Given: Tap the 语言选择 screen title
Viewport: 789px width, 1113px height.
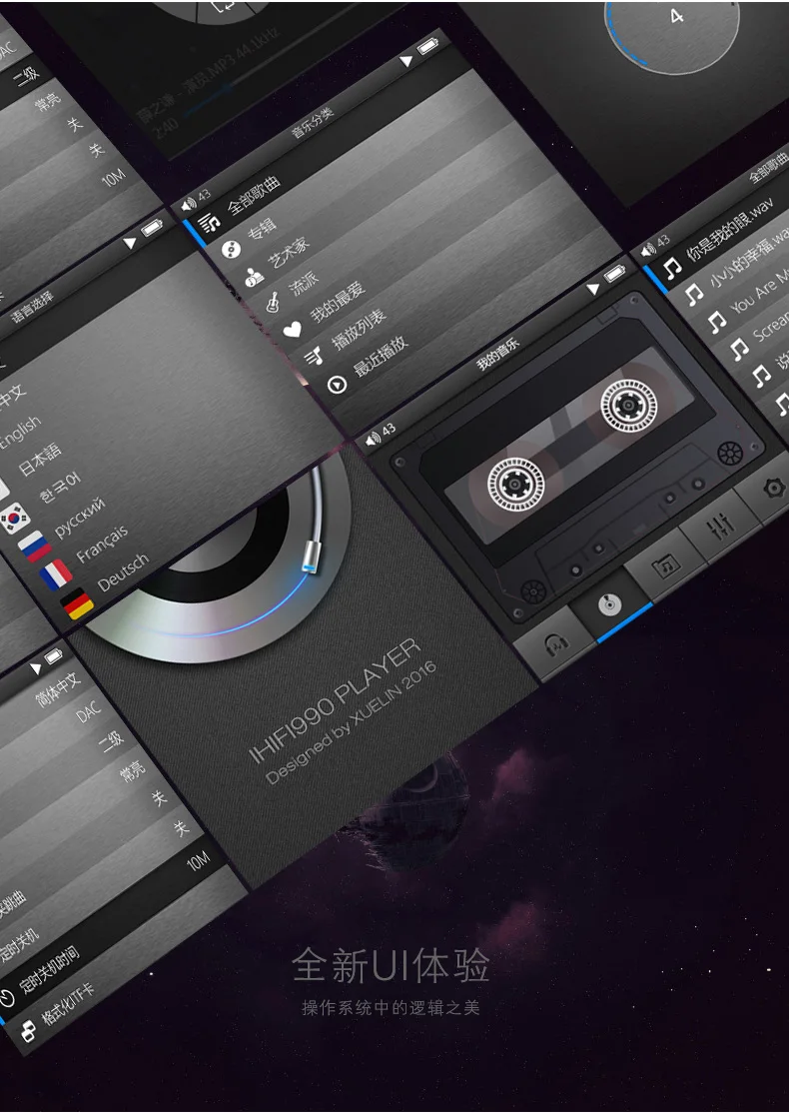Looking at the screenshot, I should [x=32, y=308].
